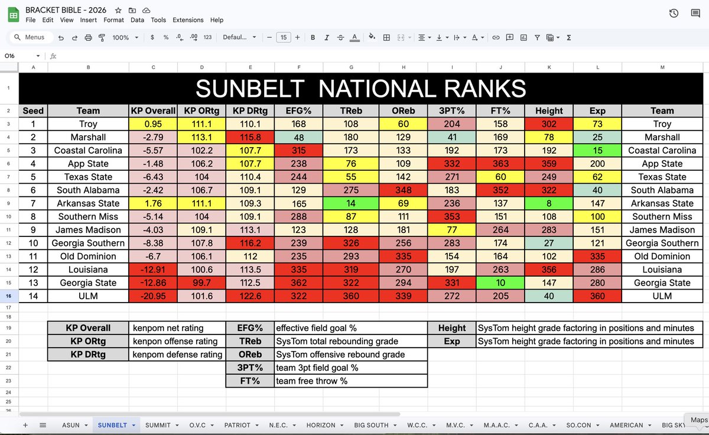This screenshot has height=435, width=709.
Task: Open the Insert menu
Action: pos(89,20)
